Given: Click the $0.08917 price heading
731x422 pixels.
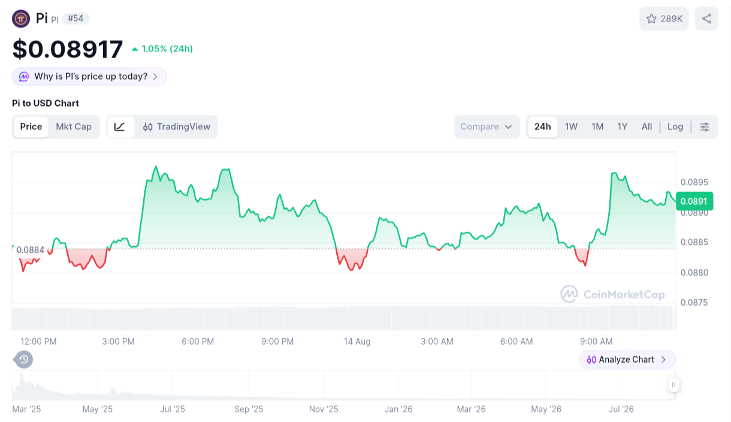Looking at the screenshot, I should [x=68, y=49].
